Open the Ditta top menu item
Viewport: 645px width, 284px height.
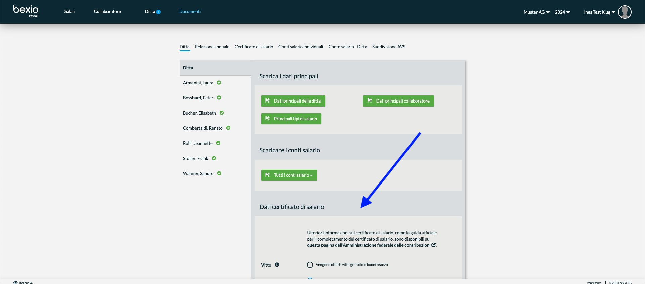click(x=150, y=11)
